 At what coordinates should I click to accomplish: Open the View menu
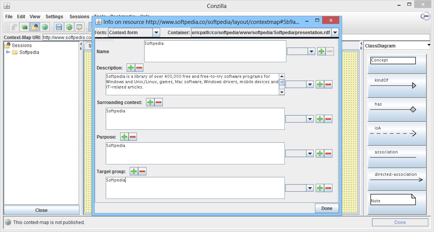[x=35, y=17]
